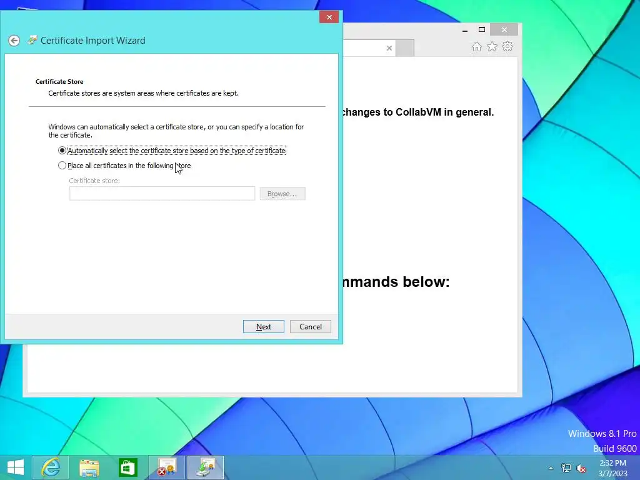Select Certificate Import Wizard taskbar item
Image resolution: width=640 pixels, height=480 pixels.
205,467
